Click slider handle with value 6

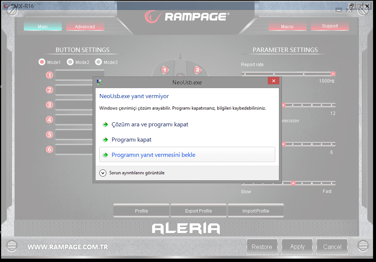(x=283, y=144)
